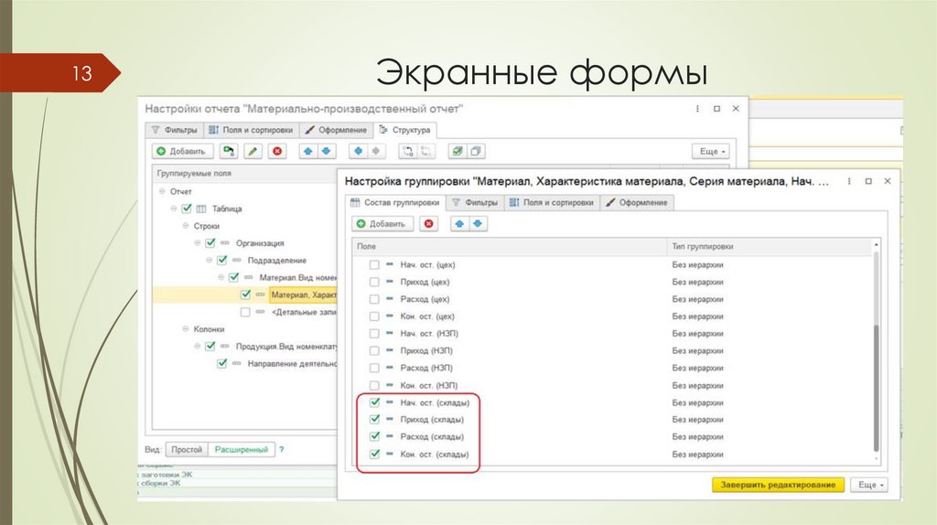Move element up in report settings toolbar
Screen dimensions: 937x525
click(307, 152)
